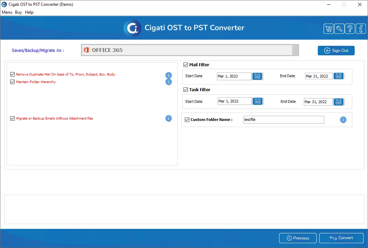Image resolution: width=368 pixels, height=248 pixels.
Task: Toggle Remove Duplicate Mail checkbox
Action: click(12, 74)
